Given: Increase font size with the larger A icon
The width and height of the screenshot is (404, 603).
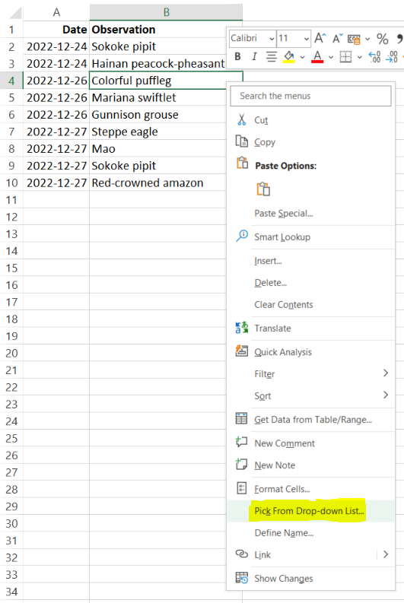Looking at the screenshot, I should point(320,38).
